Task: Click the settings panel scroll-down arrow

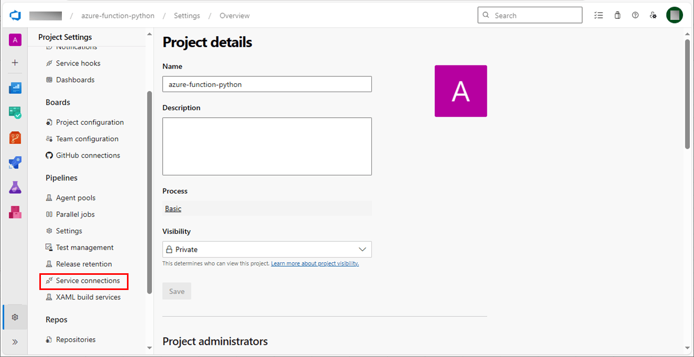Action: [150, 348]
